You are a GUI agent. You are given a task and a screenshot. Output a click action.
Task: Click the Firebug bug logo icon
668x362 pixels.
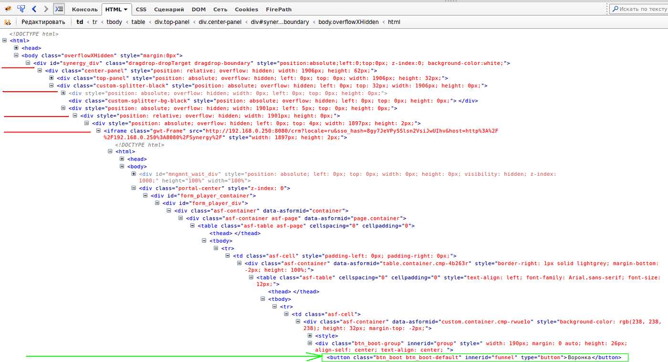(x=8, y=9)
